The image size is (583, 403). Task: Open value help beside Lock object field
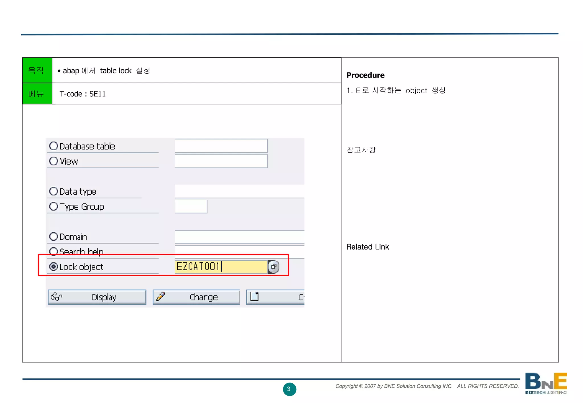click(274, 267)
